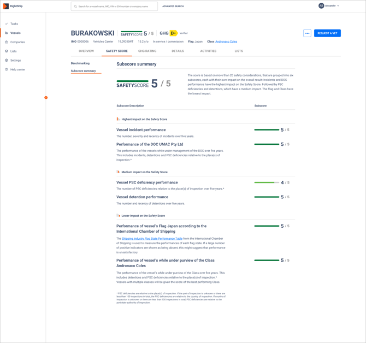This screenshot has width=366, height=343.
Task: Select the Vessels ship icon in sidebar
Action: 7,33
